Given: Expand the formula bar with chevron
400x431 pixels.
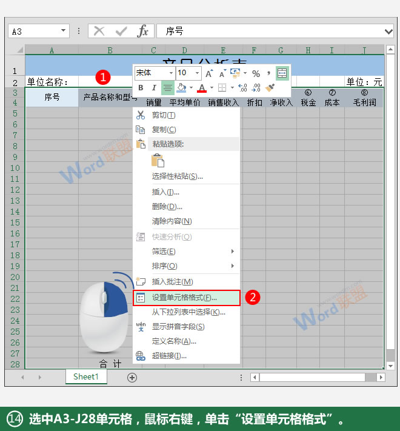Looking at the screenshot, I should [x=388, y=32].
